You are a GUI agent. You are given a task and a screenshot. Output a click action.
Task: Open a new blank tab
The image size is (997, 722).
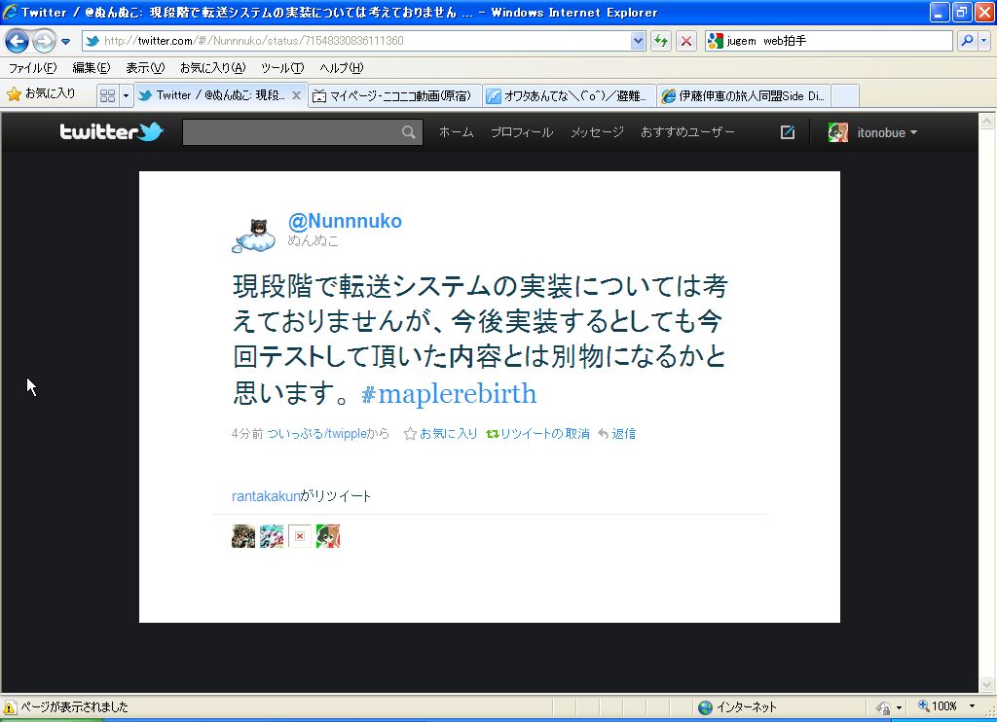(x=845, y=96)
